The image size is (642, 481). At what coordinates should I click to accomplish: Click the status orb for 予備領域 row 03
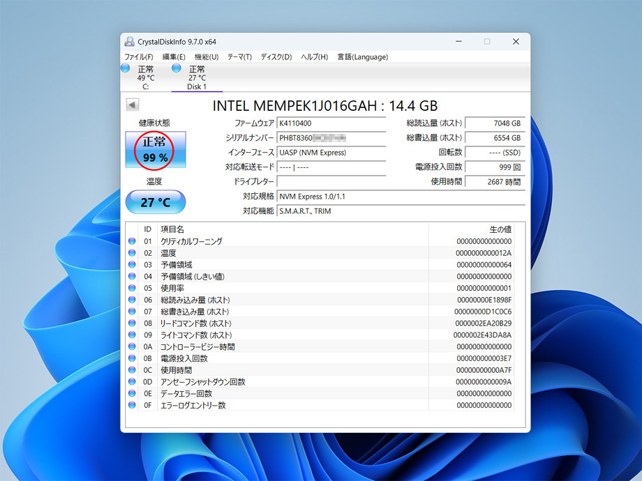click(x=132, y=265)
